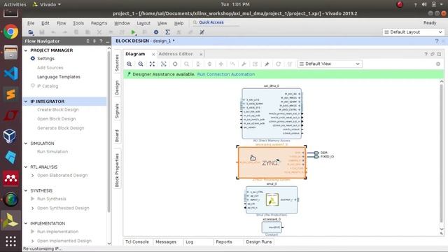The height and width of the screenshot is (252, 448).
Task: Expand Open Synthesized Design chevron
Action: 33,209
